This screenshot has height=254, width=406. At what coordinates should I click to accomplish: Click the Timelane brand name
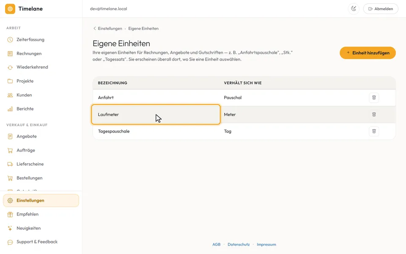click(x=30, y=9)
